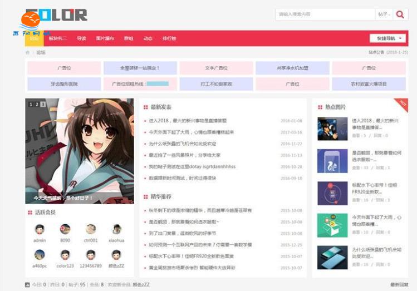417x291 pixels.
Task: Open 为什么纸张叠的飞机 post in 最新发表 list
Action: pos(182,144)
